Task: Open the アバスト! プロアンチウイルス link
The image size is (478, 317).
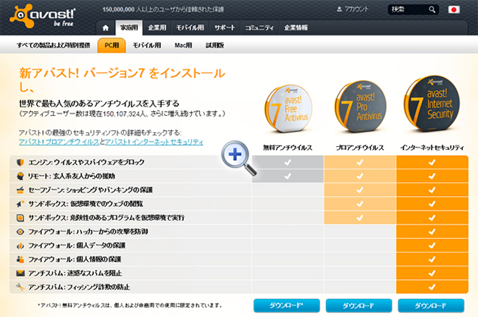Action: 59,142
